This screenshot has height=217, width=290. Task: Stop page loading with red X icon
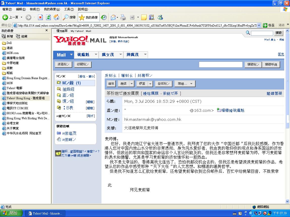coord(40,17)
